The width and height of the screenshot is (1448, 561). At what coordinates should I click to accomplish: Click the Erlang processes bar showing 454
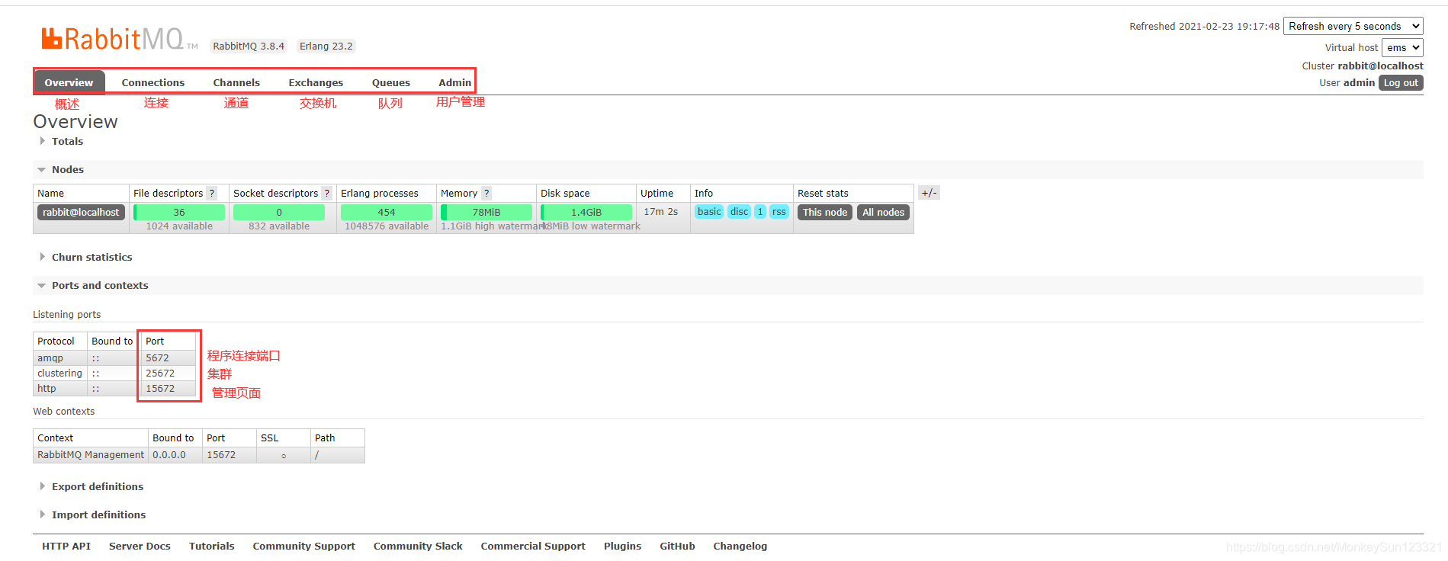pyautogui.click(x=387, y=212)
